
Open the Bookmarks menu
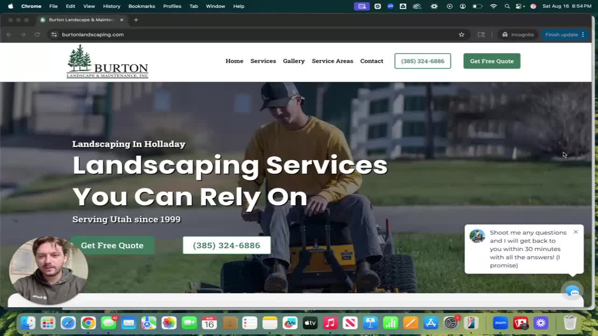coord(142,6)
